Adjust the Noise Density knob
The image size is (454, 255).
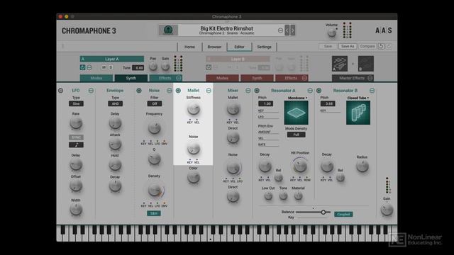pyautogui.click(x=154, y=190)
